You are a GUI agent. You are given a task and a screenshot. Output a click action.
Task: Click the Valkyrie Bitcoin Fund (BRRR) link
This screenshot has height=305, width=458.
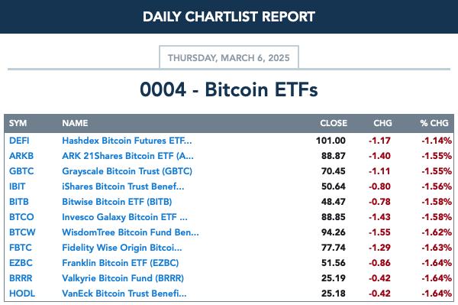[x=123, y=278]
